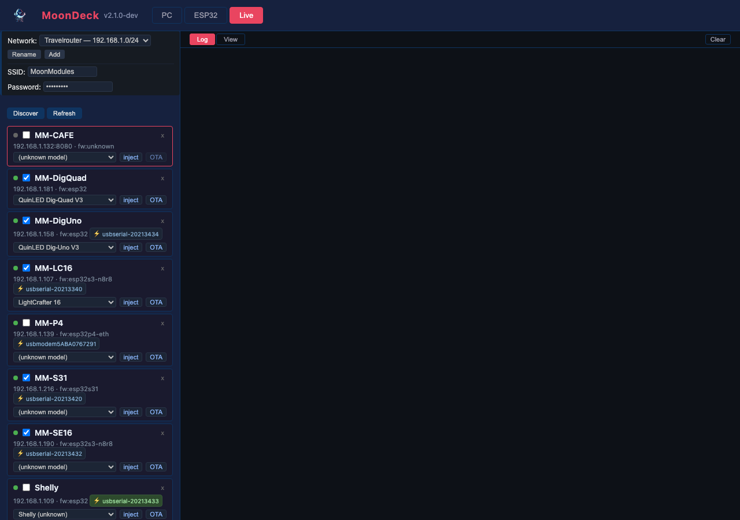Switch to the ESP32 tab
The height and width of the screenshot is (520, 740).
coord(206,16)
